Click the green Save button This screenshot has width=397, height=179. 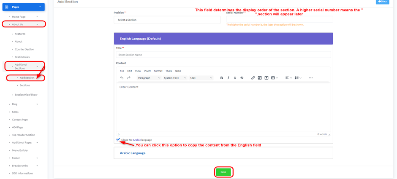(223, 172)
